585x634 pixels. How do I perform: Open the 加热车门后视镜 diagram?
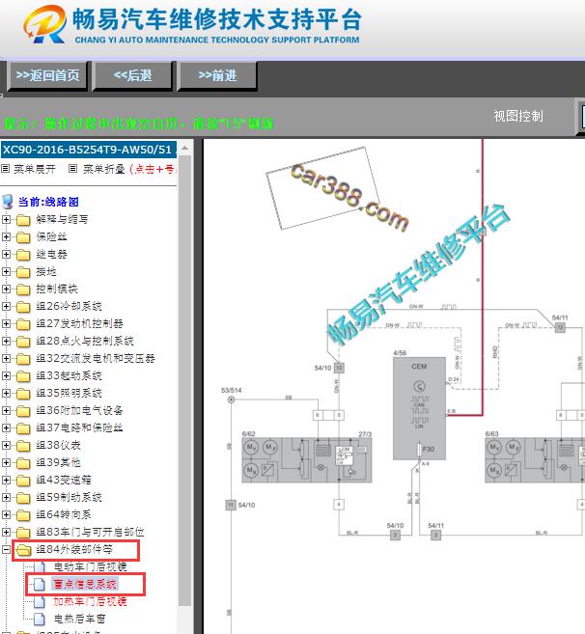click(90, 601)
